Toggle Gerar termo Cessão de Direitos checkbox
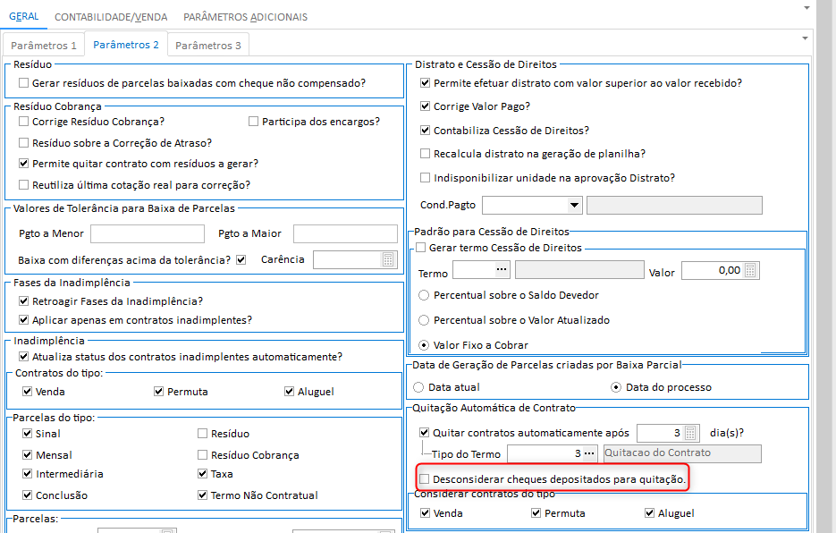Image resolution: width=836 pixels, height=533 pixels. coord(422,248)
